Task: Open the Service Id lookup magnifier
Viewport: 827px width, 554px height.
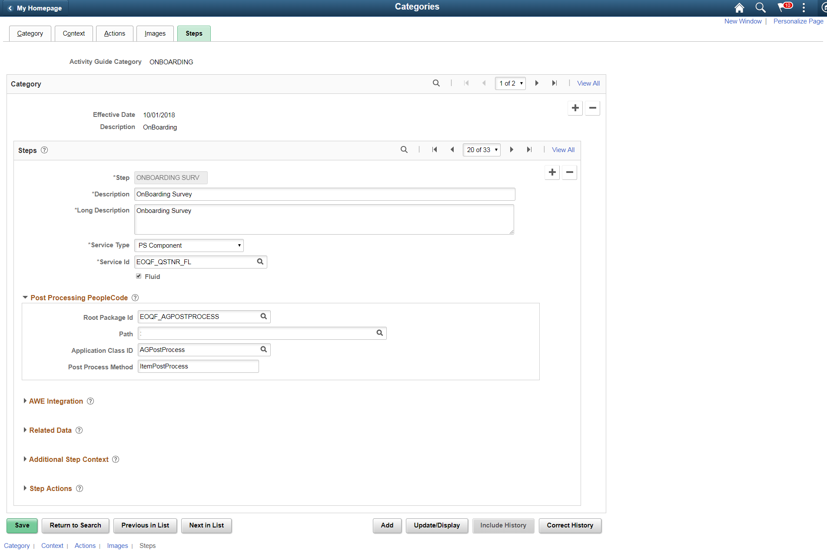Action: (x=260, y=262)
